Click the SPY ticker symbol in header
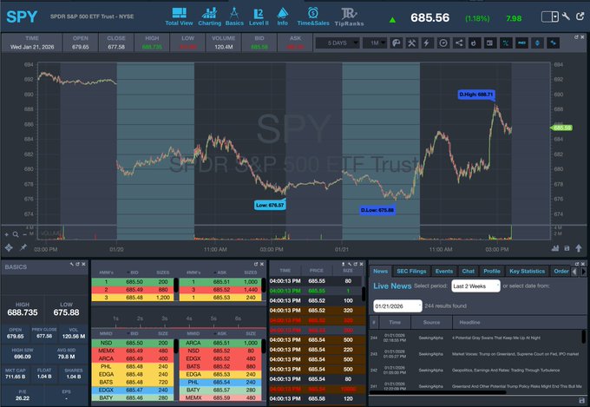590x407 pixels. pos(22,16)
